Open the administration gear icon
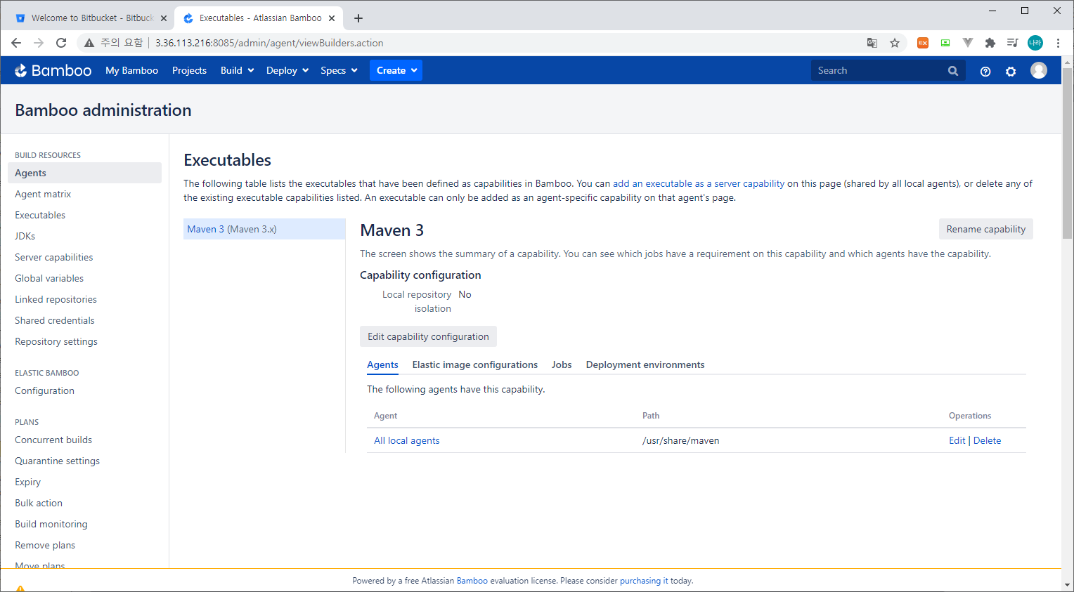Screen dimensions: 1074x592 [1011, 71]
